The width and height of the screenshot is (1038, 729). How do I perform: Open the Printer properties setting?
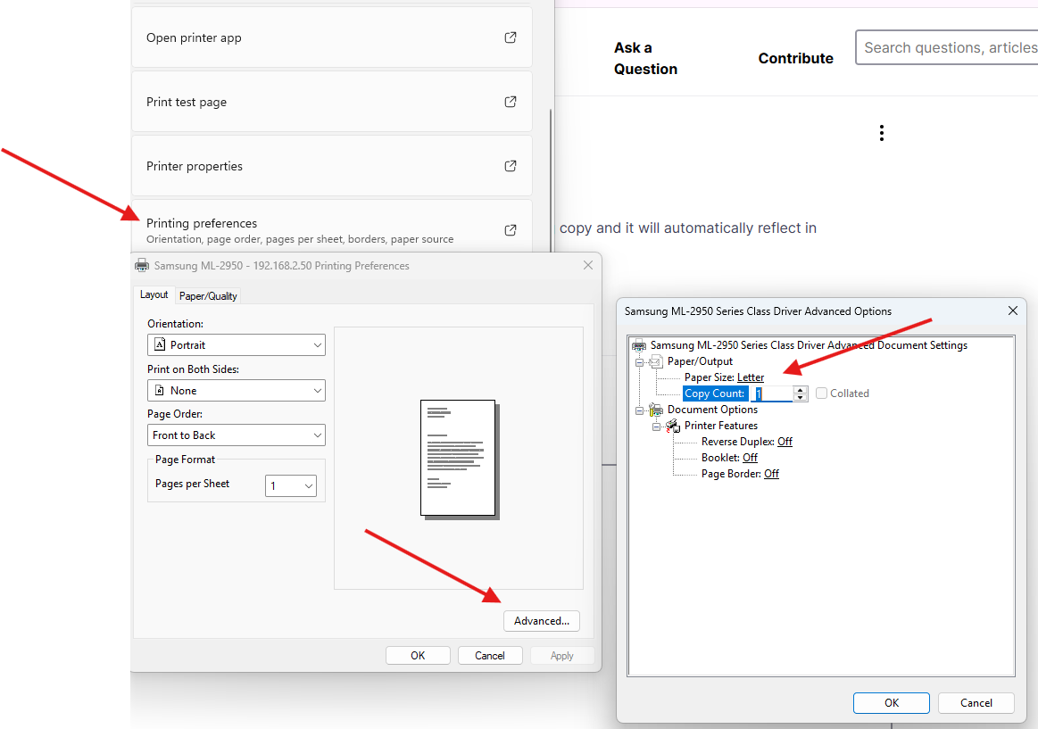pyautogui.click(x=332, y=165)
